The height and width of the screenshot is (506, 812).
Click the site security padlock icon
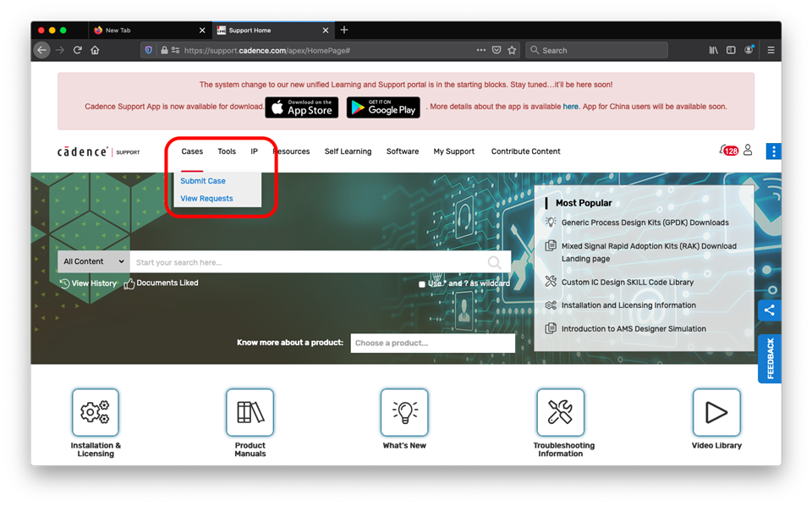point(164,50)
